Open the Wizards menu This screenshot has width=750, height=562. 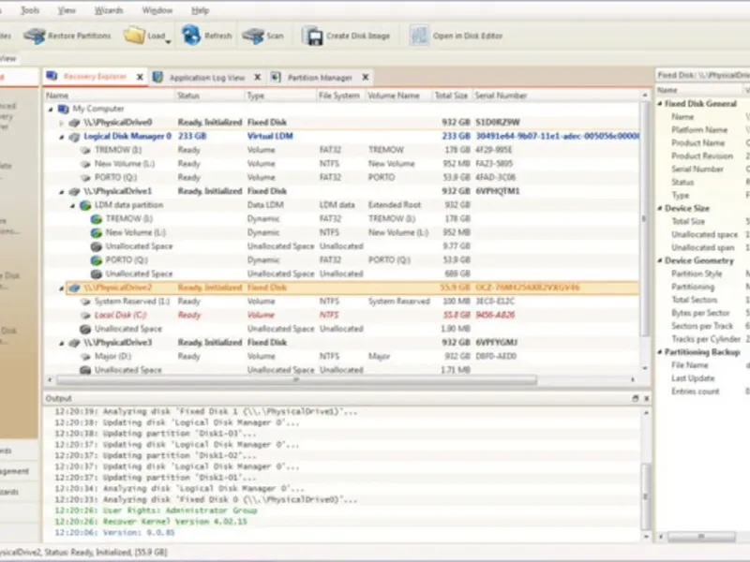pos(109,10)
